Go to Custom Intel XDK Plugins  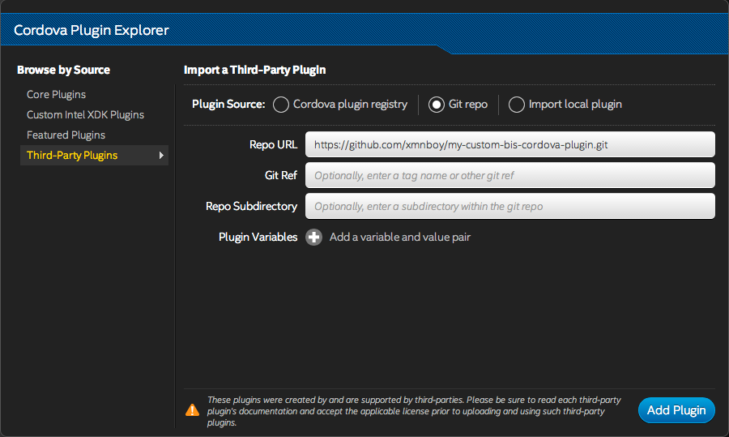pos(85,115)
